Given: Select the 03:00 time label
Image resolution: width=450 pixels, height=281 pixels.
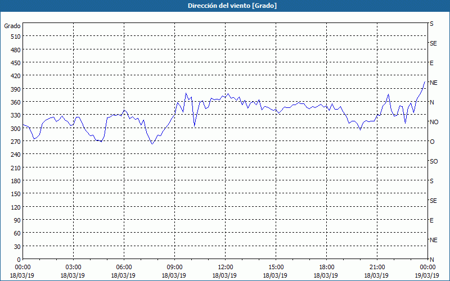Looking at the screenshot, I should tap(74, 268).
